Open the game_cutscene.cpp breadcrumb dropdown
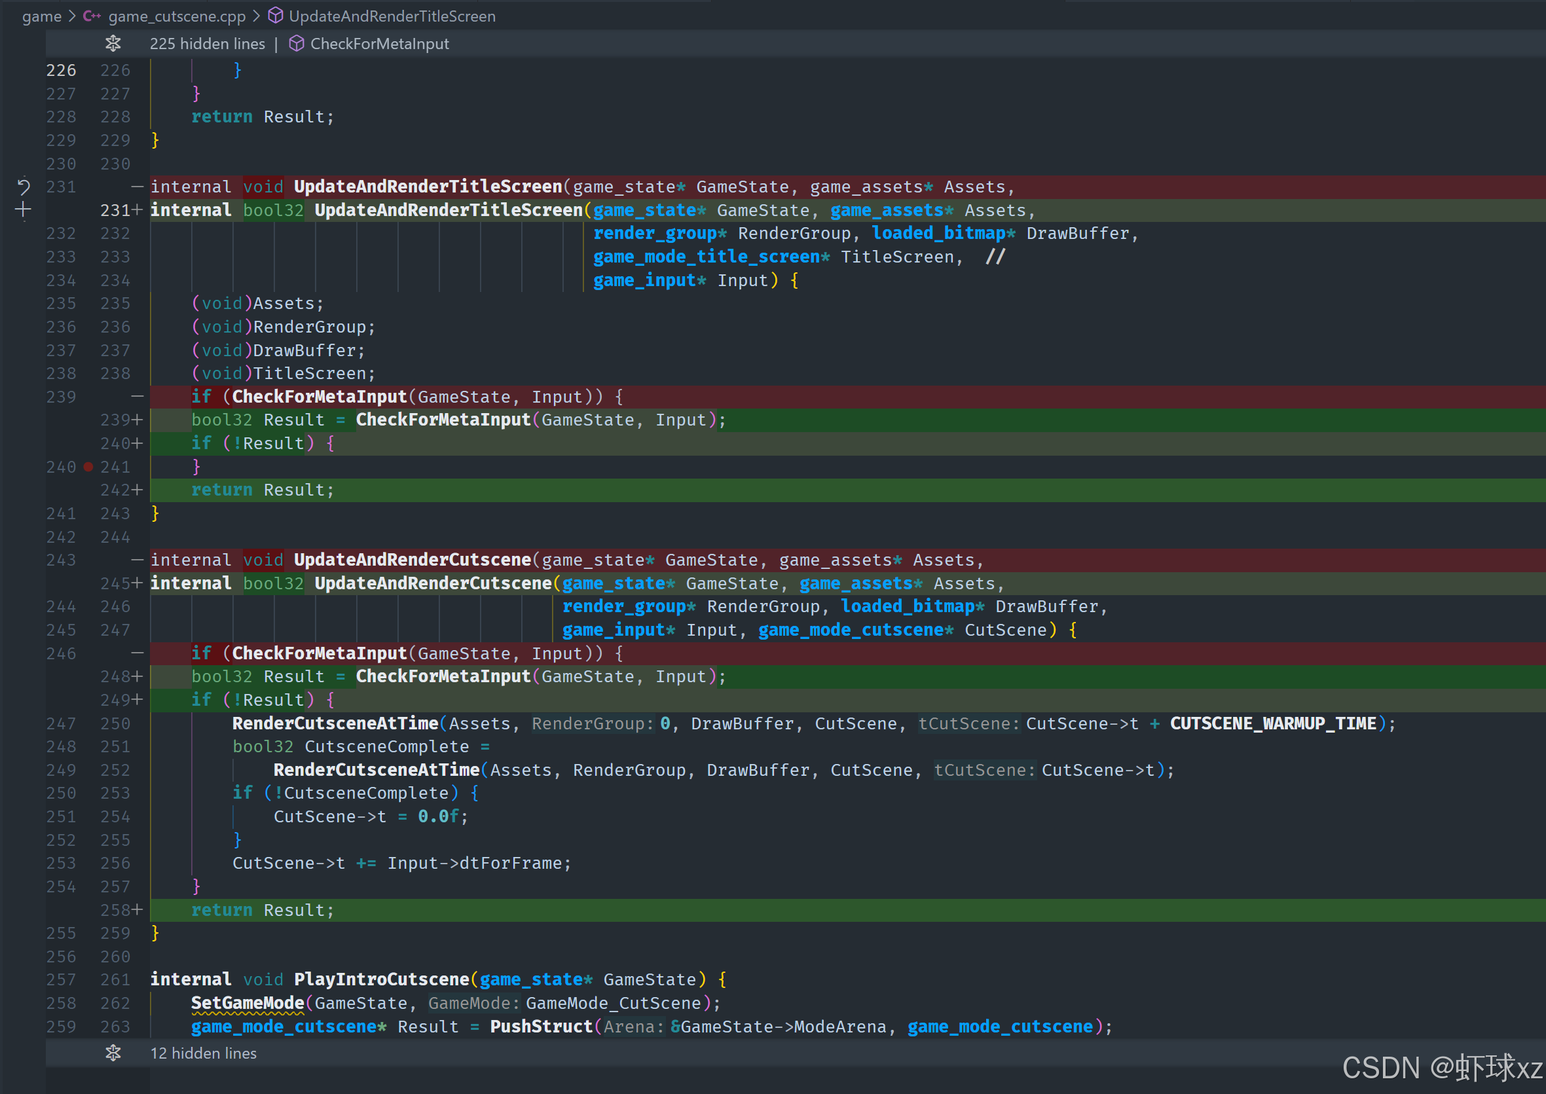1546x1094 pixels. click(x=177, y=16)
